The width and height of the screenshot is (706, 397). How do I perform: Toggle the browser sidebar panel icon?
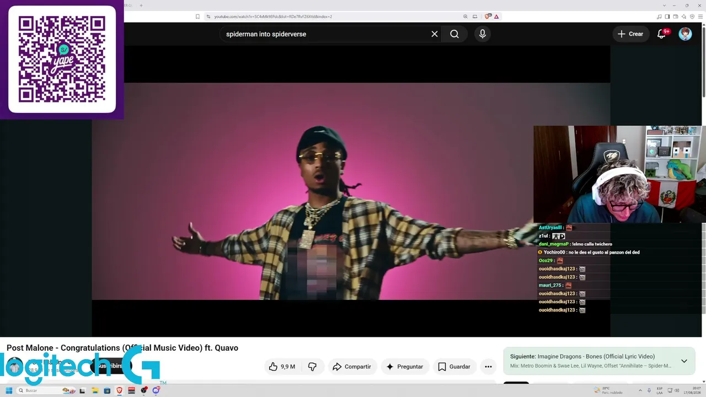pos(667,17)
